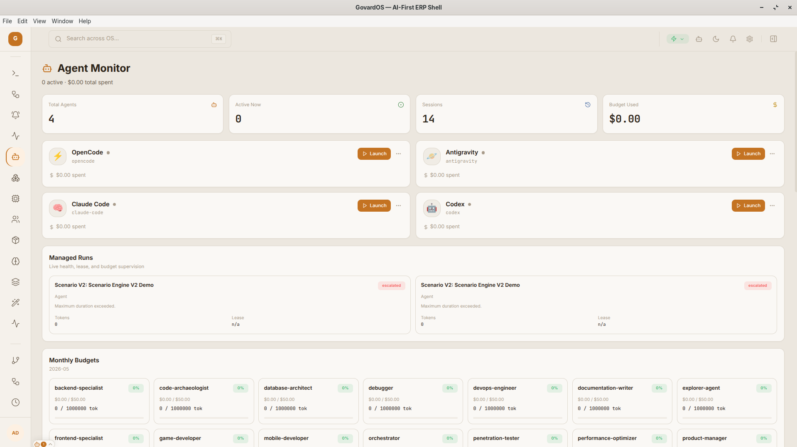This screenshot has height=447, width=797.
Task: Open the package box sidebar icon
Action: 15,240
